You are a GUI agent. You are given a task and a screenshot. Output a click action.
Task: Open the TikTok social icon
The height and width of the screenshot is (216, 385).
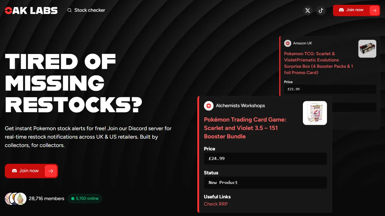pyautogui.click(x=321, y=10)
